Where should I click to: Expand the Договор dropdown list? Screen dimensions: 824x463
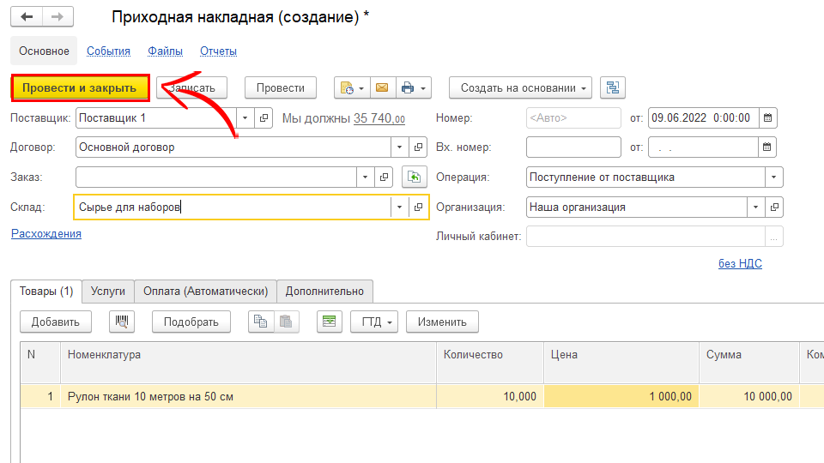pos(399,147)
